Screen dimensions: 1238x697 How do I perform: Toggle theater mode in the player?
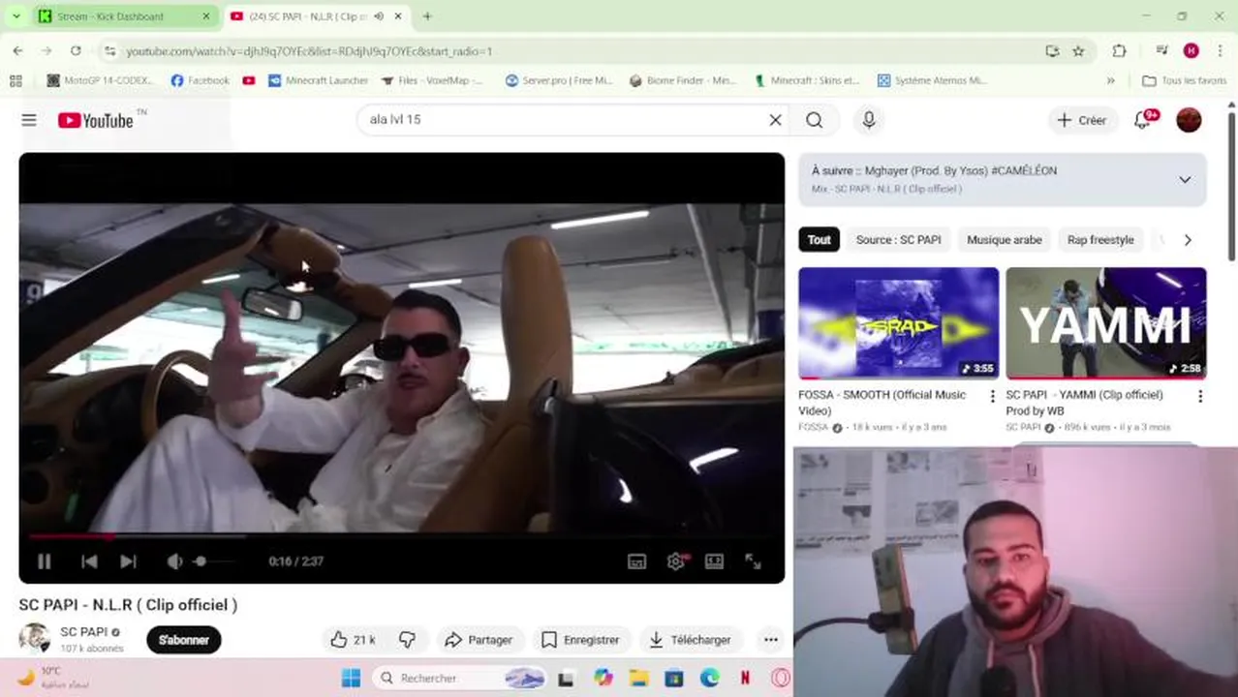(714, 561)
